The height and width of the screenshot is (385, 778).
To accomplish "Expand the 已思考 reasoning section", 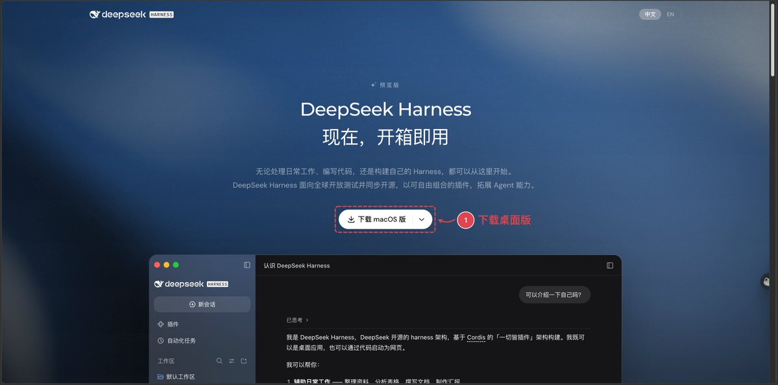I will pyautogui.click(x=297, y=320).
